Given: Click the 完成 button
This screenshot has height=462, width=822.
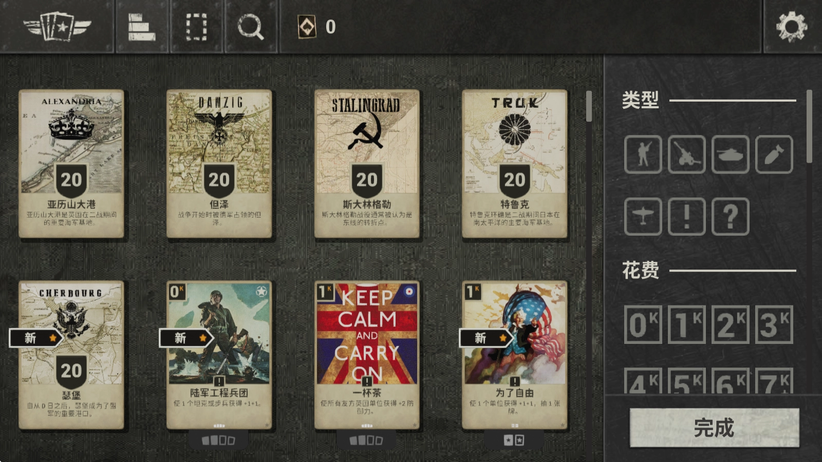Looking at the screenshot, I should coord(715,428).
